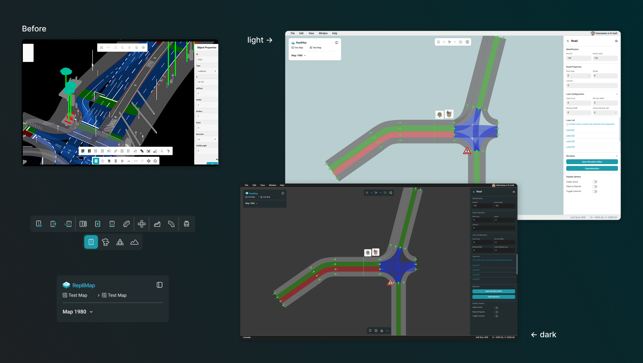Open View menu in light window
The height and width of the screenshot is (363, 643).
pyautogui.click(x=311, y=33)
